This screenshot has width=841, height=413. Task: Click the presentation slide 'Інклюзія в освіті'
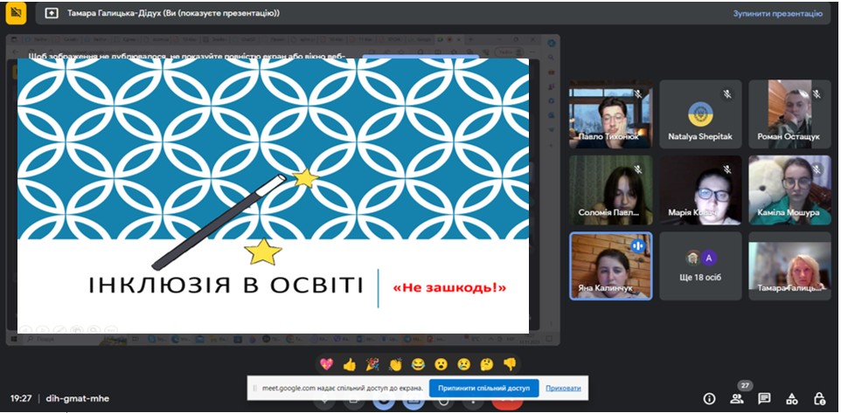tap(273, 196)
